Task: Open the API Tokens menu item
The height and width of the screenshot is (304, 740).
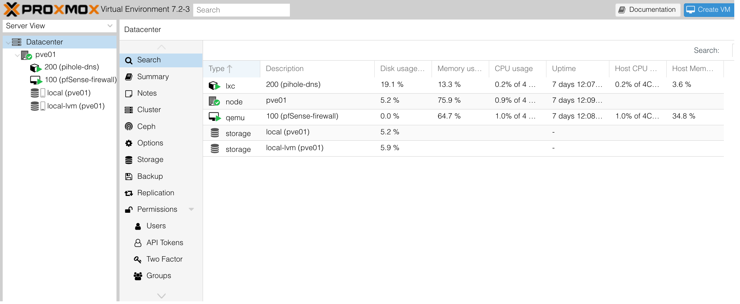Action: (161, 243)
